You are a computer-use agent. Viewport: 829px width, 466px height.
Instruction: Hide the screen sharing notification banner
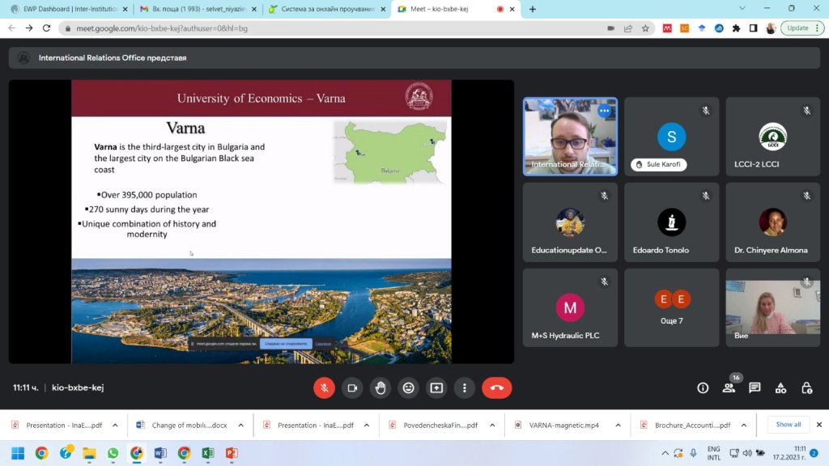coord(323,343)
